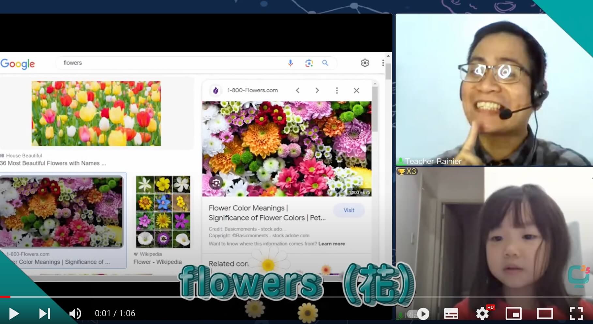Switch to theater mode
The height and width of the screenshot is (324, 593).
pos(545,314)
